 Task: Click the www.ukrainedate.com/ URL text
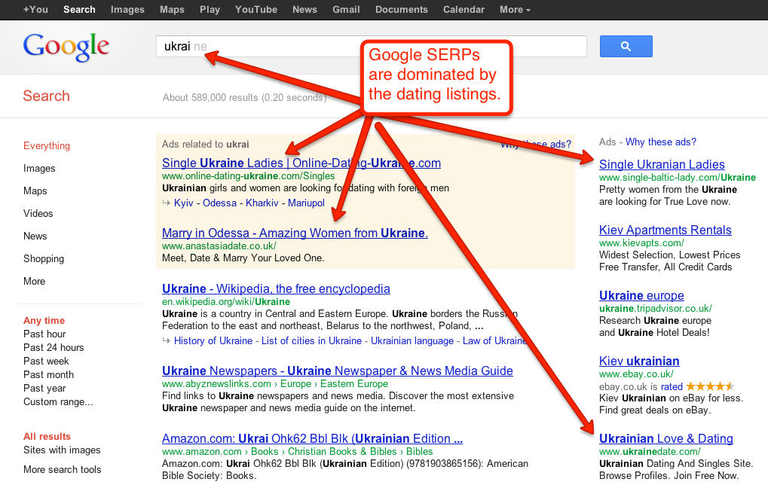[650, 451]
